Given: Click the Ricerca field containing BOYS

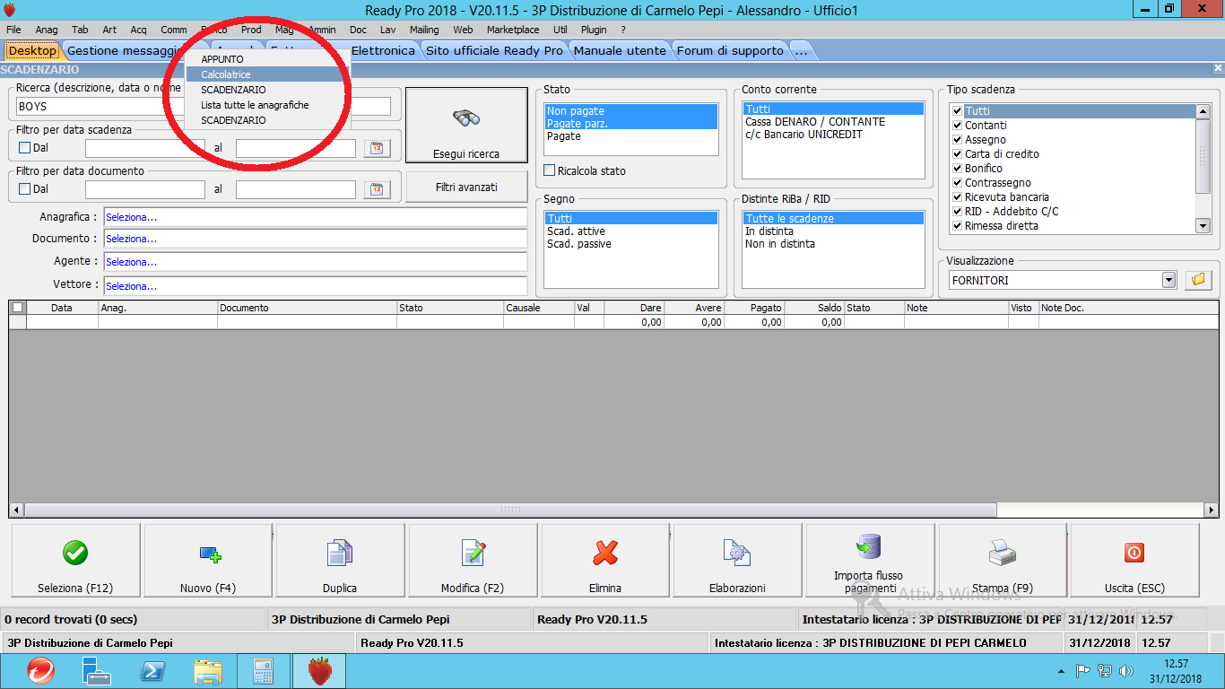Looking at the screenshot, I should pyautogui.click(x=204, y=107).
